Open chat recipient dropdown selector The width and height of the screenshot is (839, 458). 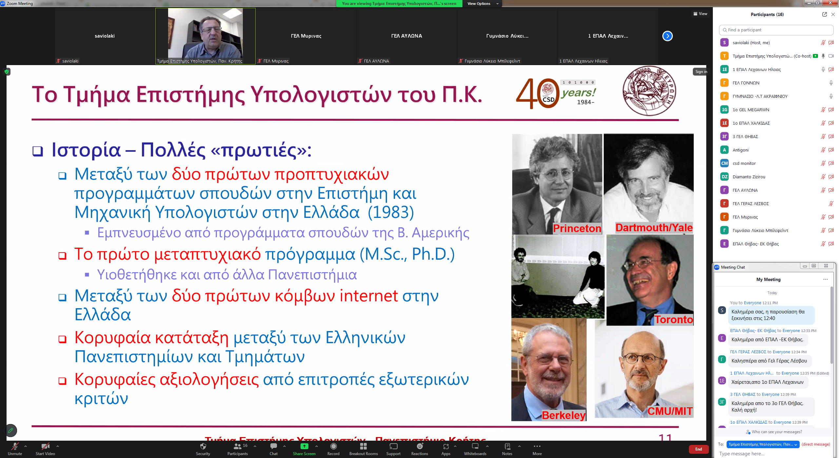point(763,444)
